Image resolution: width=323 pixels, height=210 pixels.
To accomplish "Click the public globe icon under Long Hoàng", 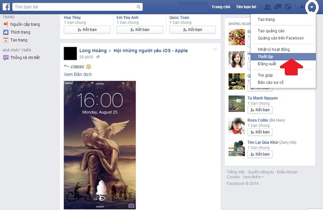I will pos(98,57).
